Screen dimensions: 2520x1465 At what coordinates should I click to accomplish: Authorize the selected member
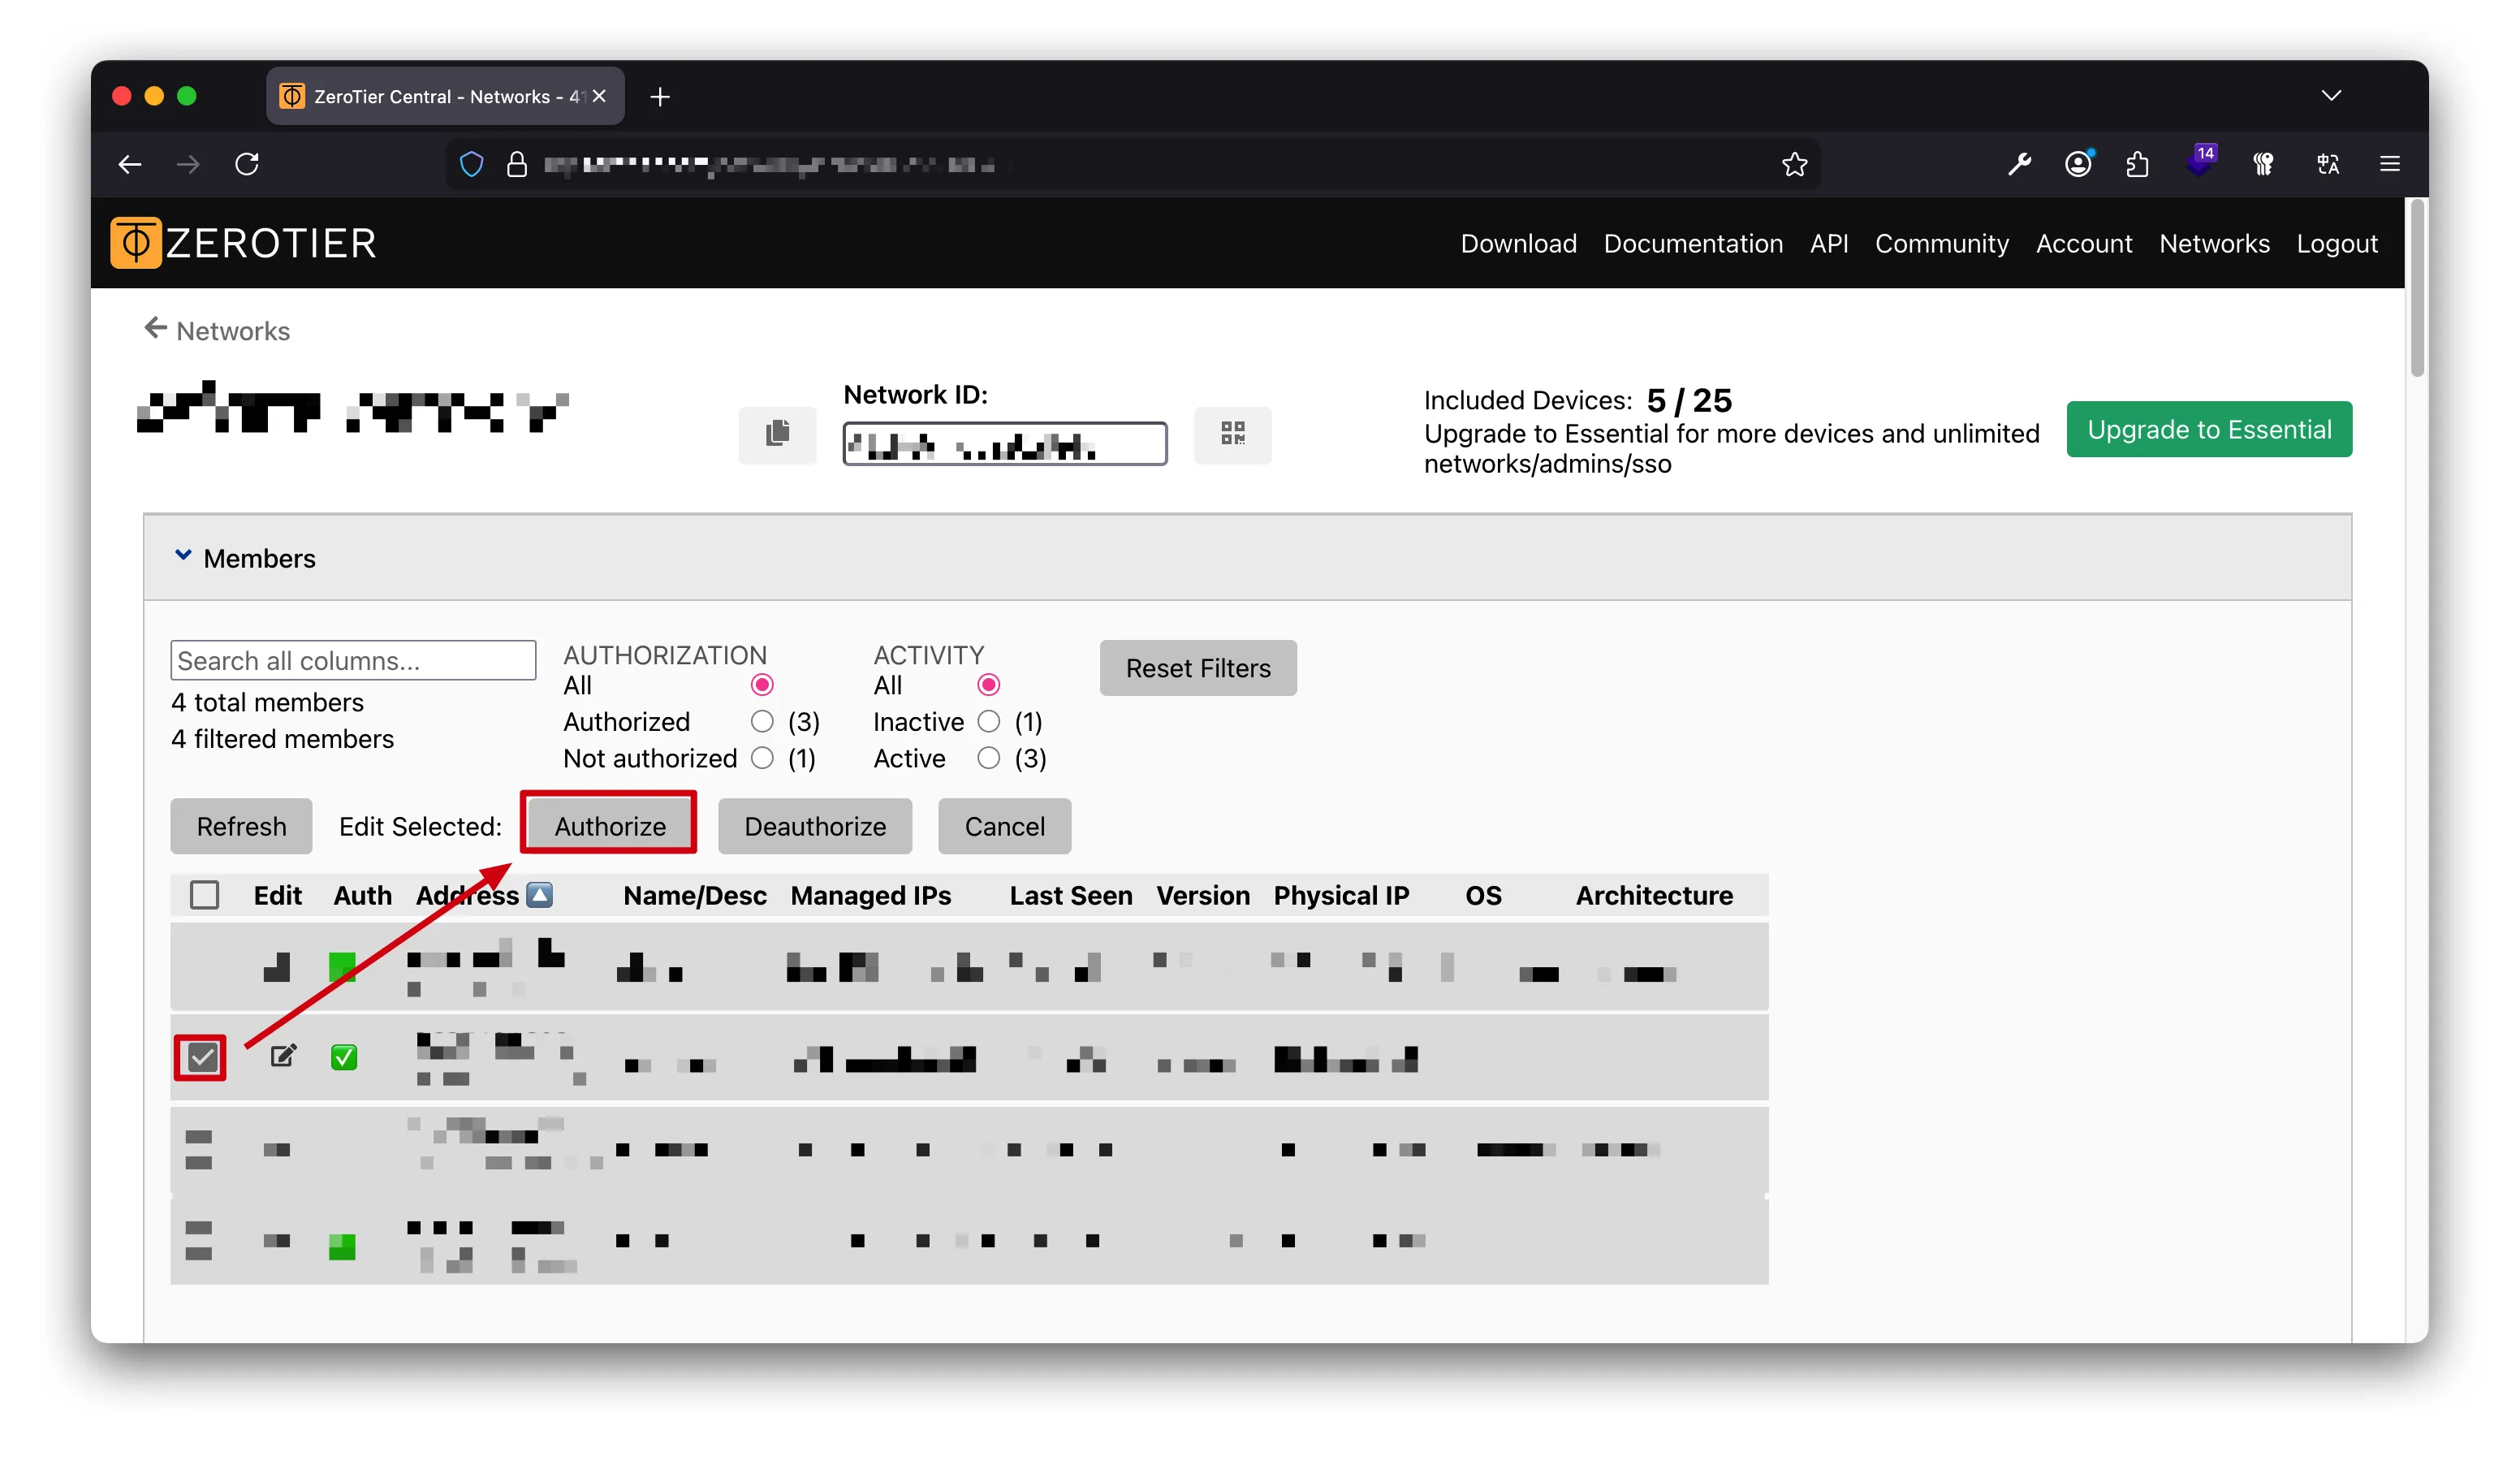(610, 826)
